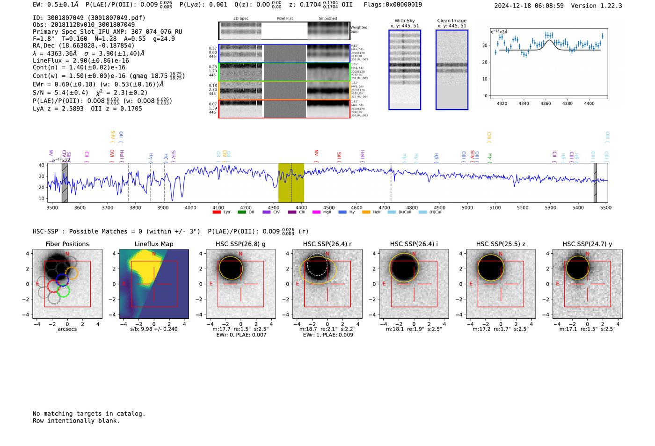655x446 pixels.
Task: Open the Lineflux Map cutout
Action: click(x=154, y=284)
